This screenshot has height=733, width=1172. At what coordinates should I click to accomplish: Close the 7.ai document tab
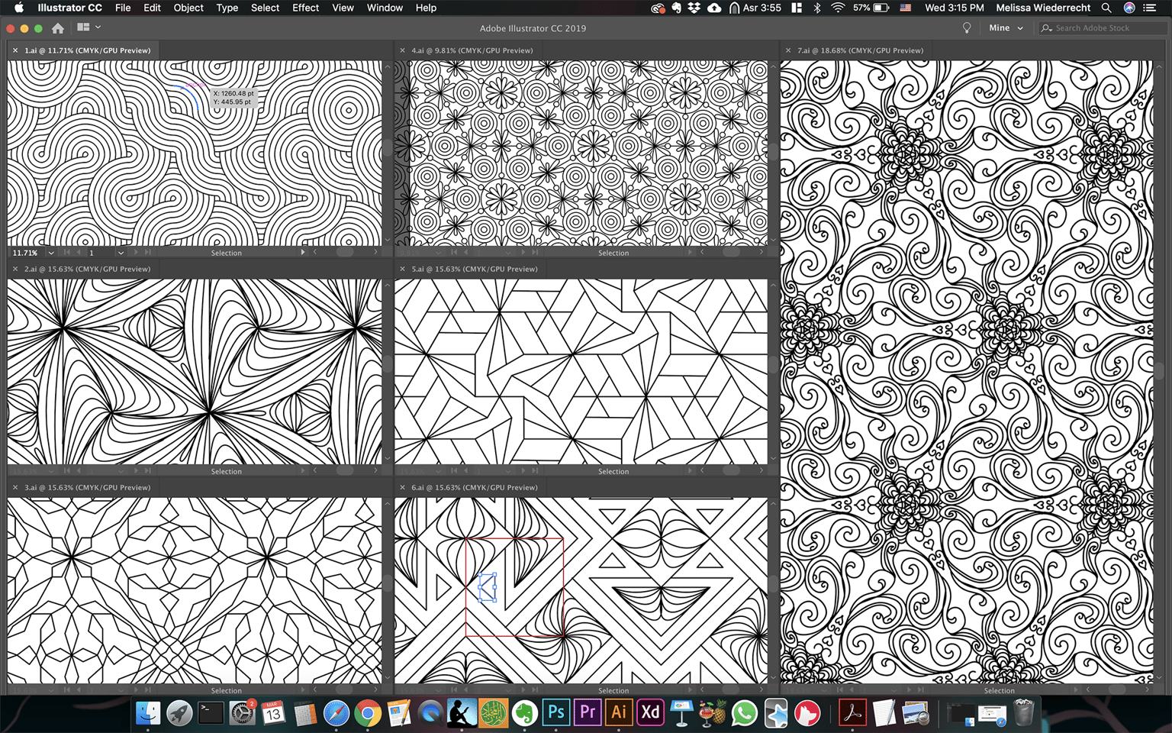coord(788,50)
